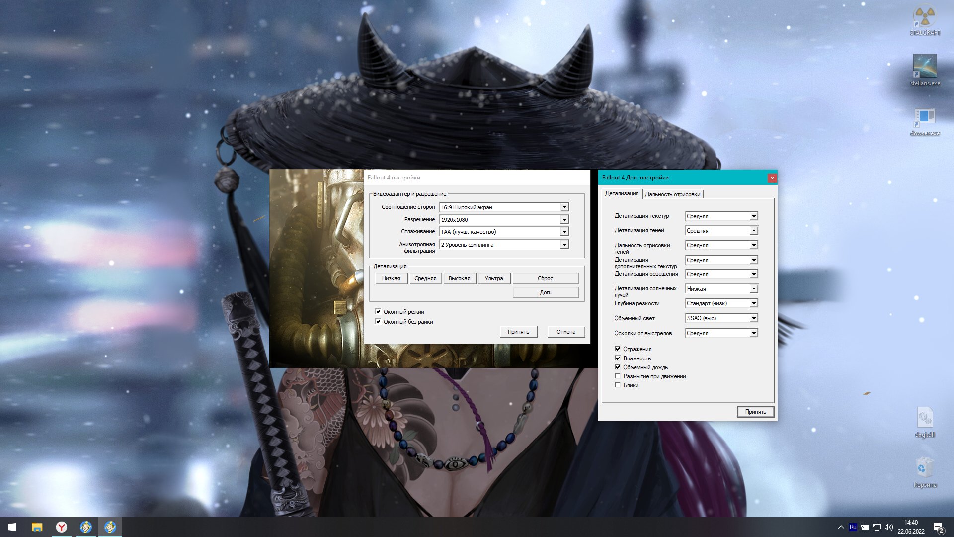Open Yandex Browser from the taskbar
The image size is (954, 537).
click(62, 527)
